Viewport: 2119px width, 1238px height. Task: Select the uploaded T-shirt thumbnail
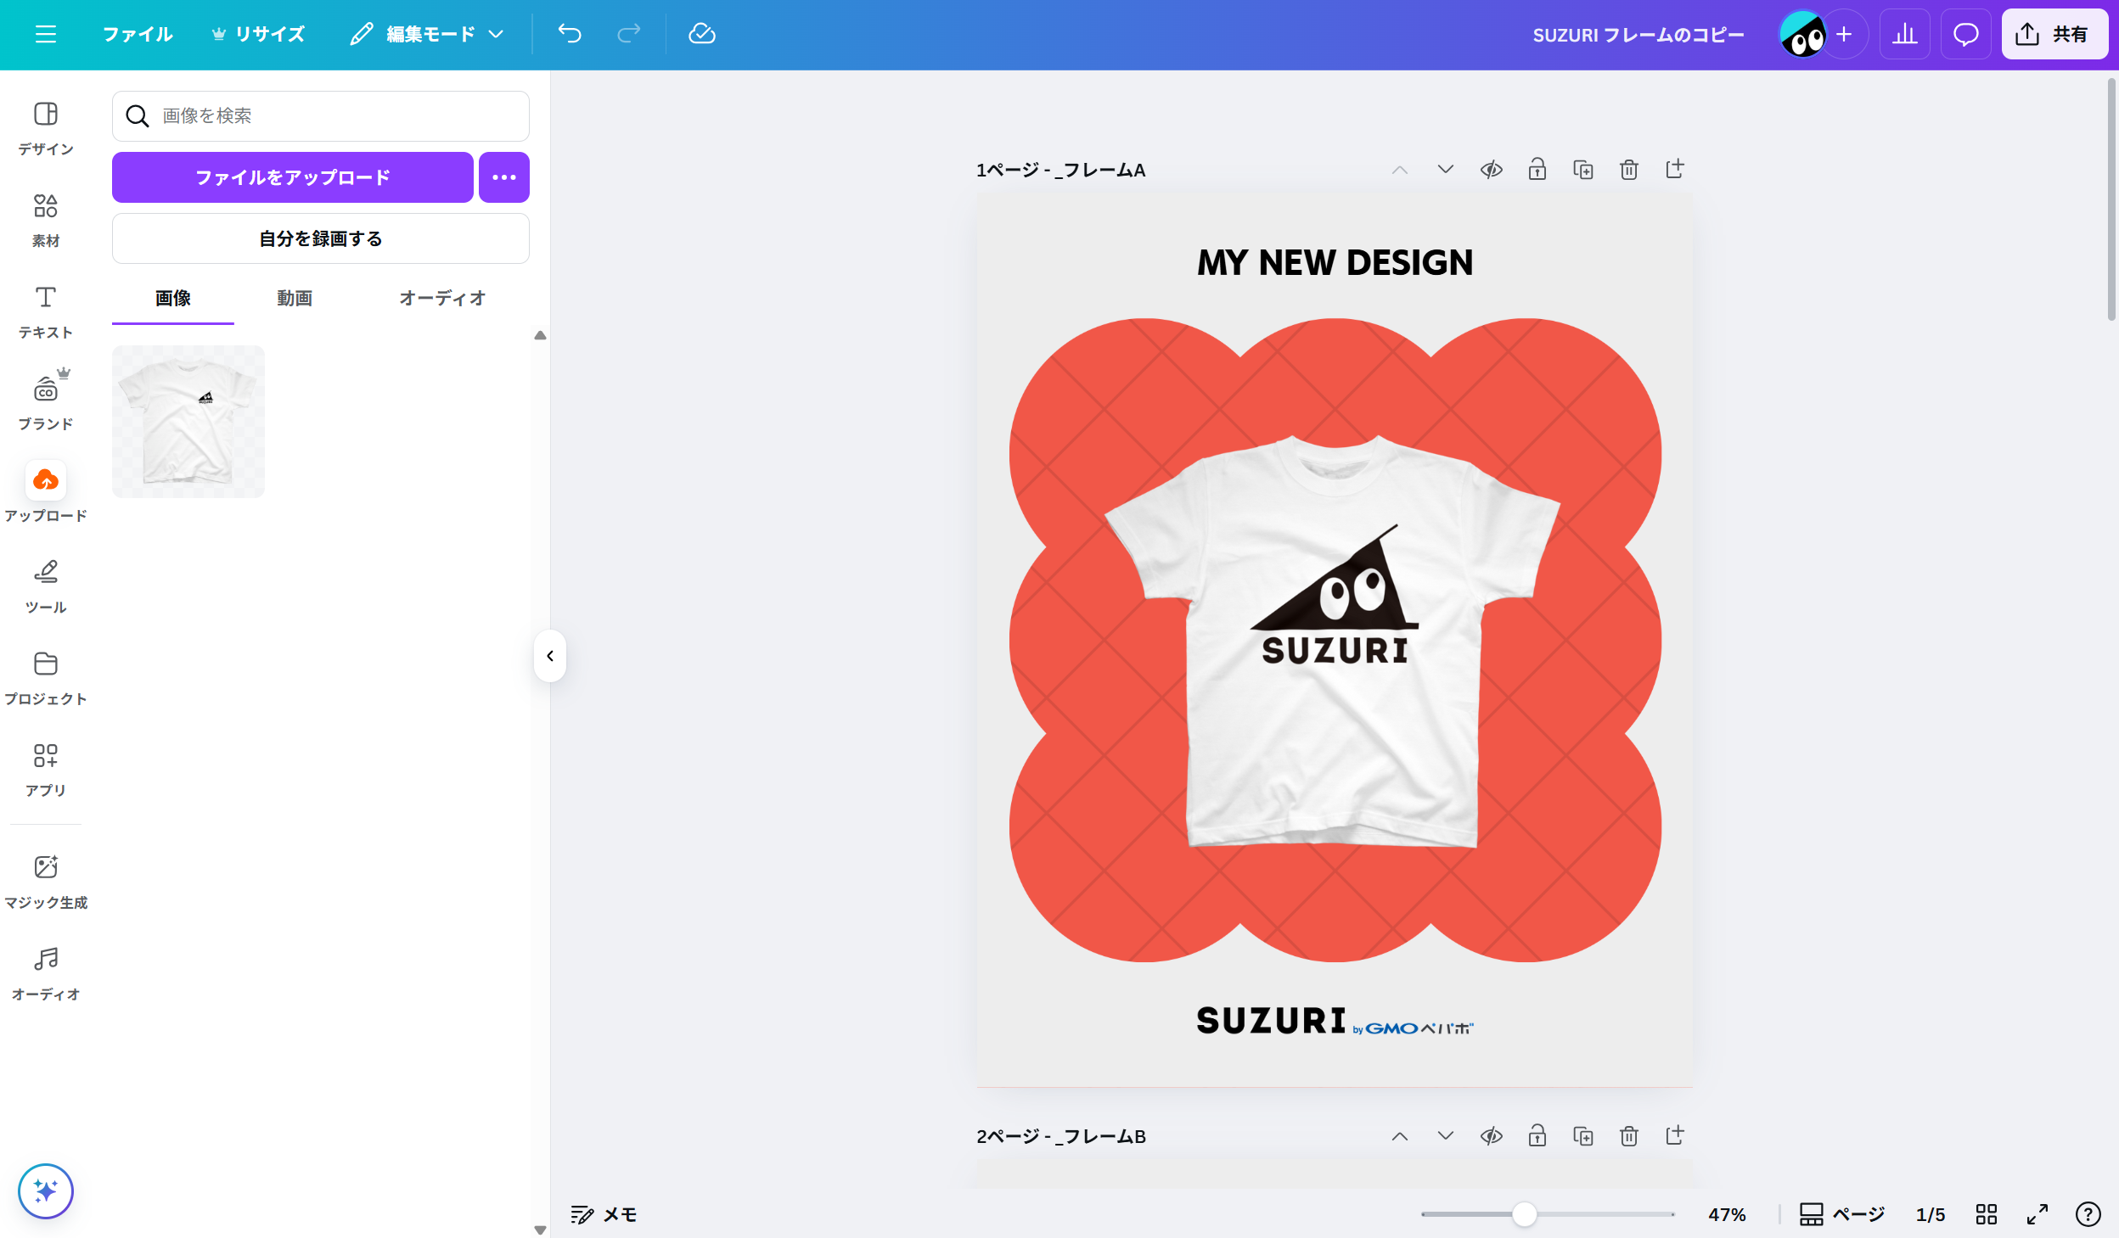(x=188, y=422)
